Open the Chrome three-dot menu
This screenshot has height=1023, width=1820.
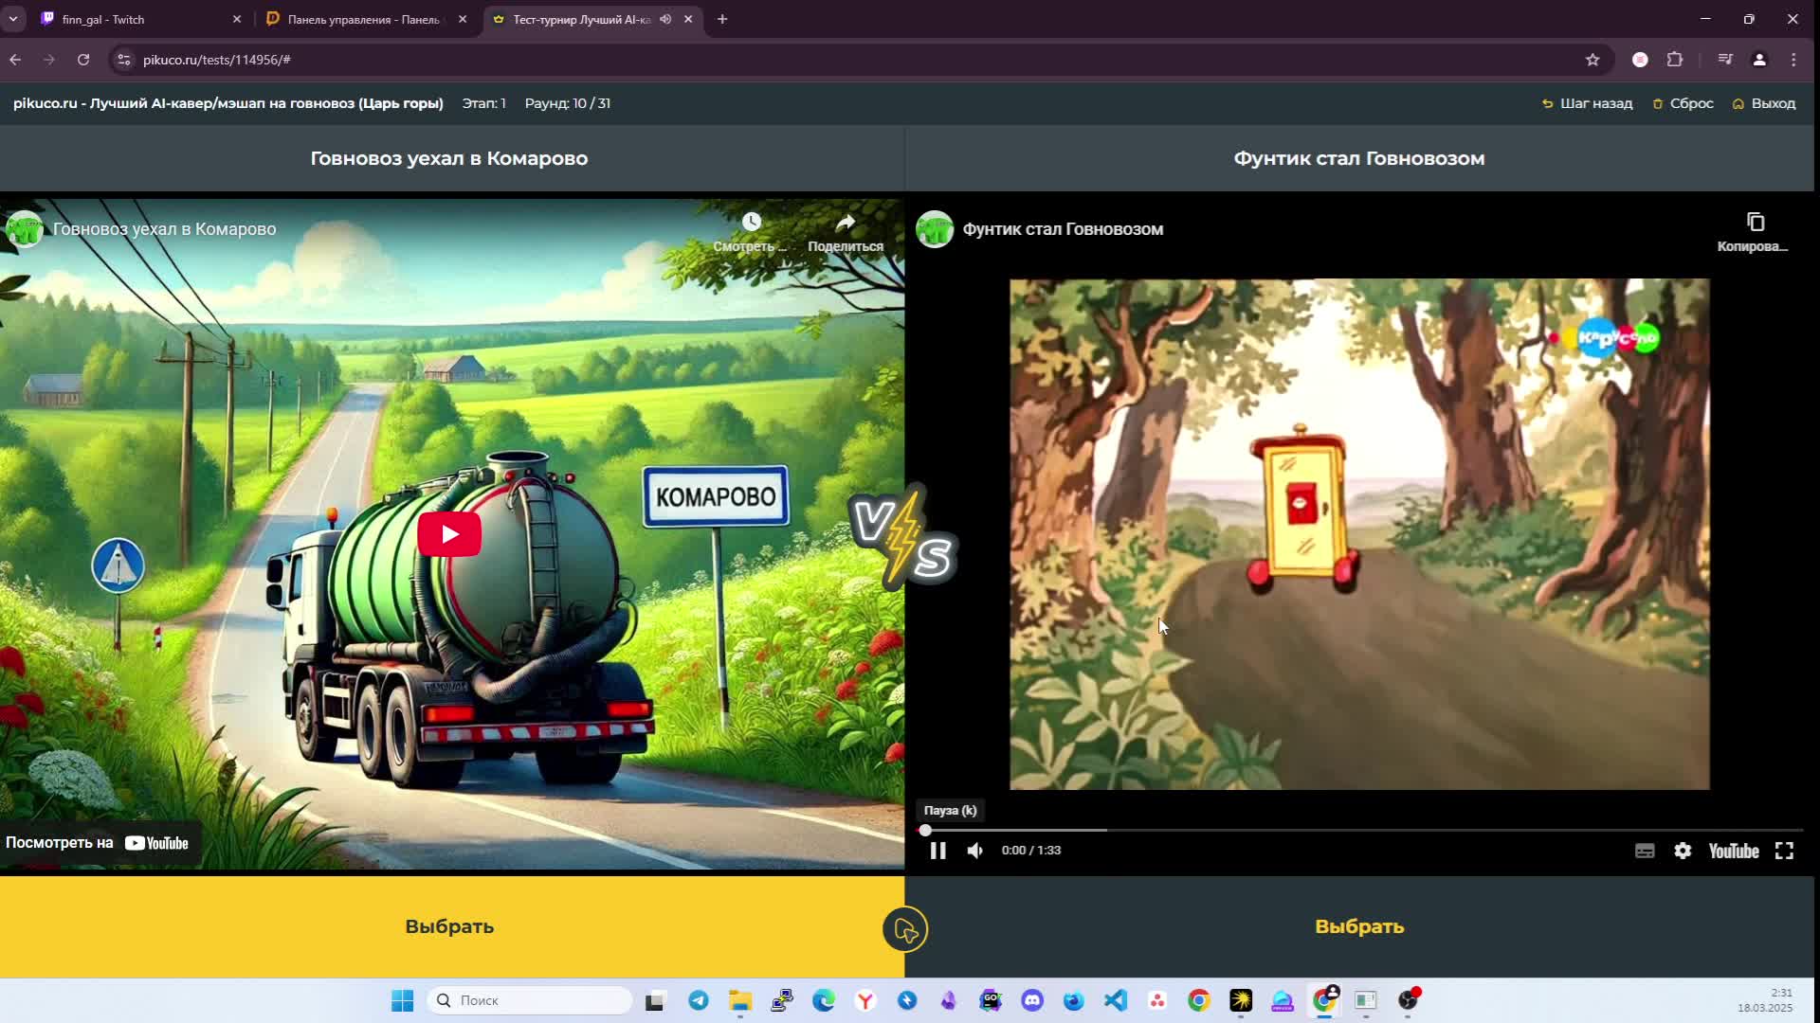[1793, 60]
